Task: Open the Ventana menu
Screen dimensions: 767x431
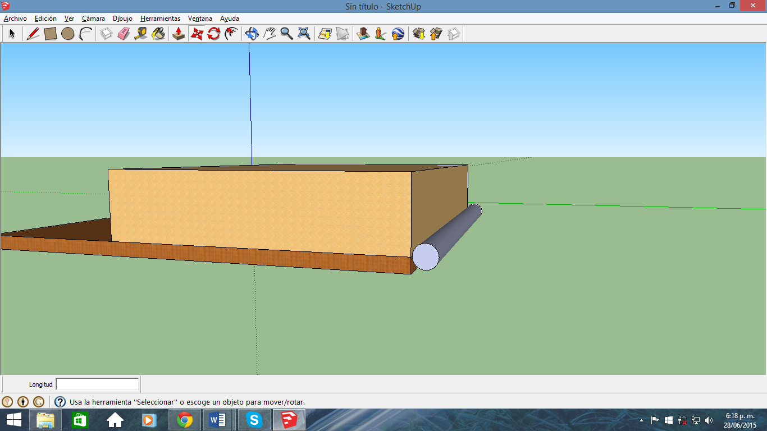Action: [200, 19]
